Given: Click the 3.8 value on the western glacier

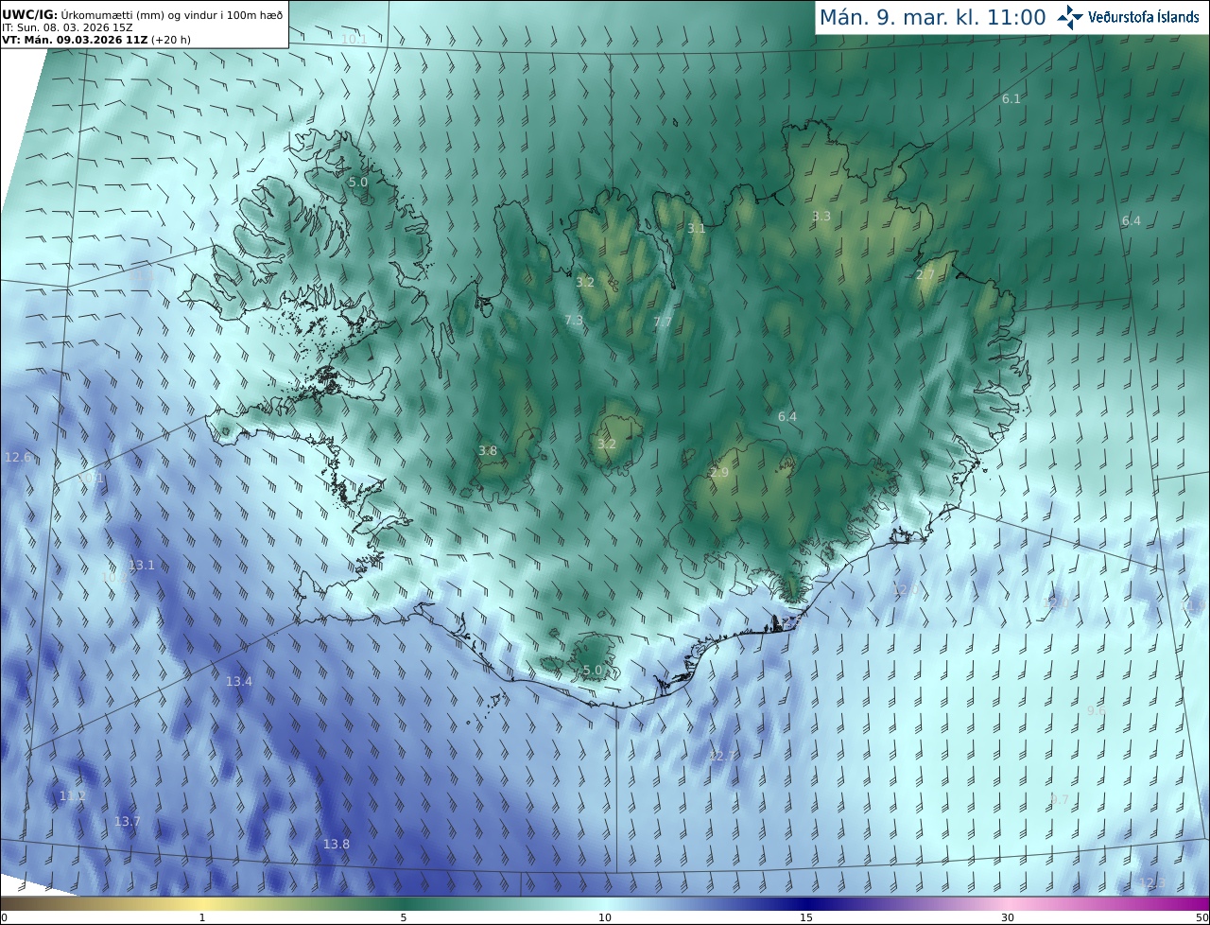Looking at the screenshot, I should (488, 451).
